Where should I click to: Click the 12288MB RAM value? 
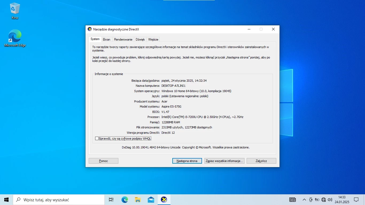[x=171, y=122]
